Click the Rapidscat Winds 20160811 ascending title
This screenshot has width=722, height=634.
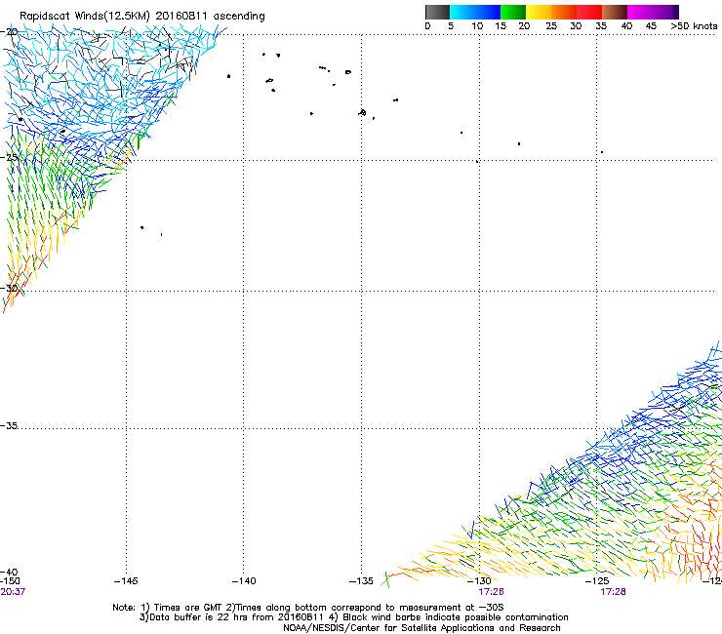point(141,17)
